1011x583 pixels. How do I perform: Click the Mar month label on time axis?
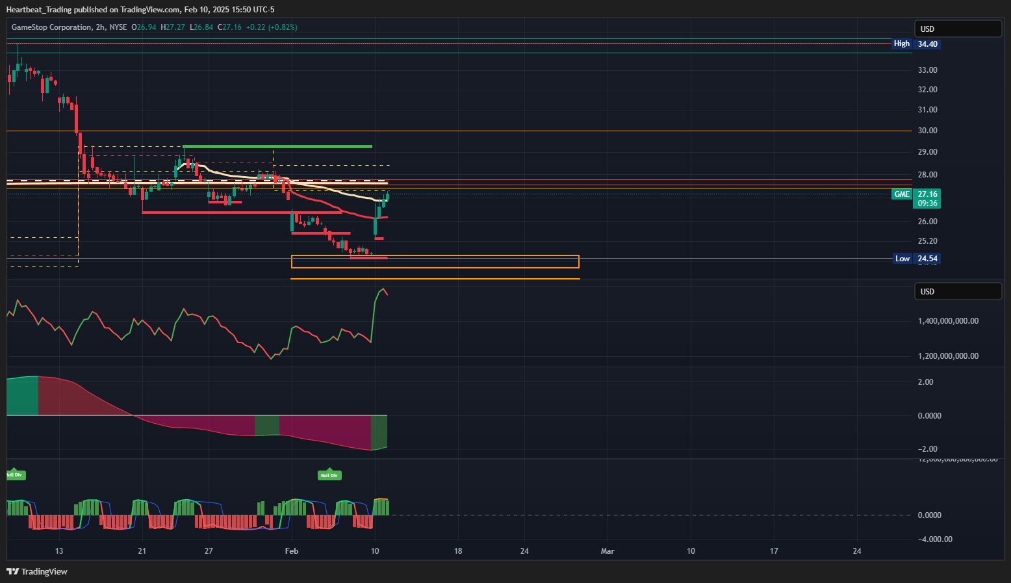tap(608, 551)
